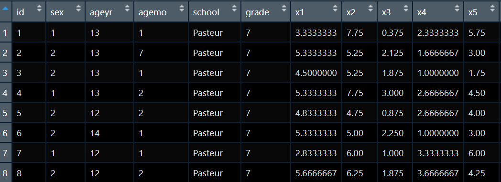Sort by ageyr using its arrow icon
Image resolution: width=501 pixels, height=182 pixels.
pyautogui.click(x=127, y=8)
